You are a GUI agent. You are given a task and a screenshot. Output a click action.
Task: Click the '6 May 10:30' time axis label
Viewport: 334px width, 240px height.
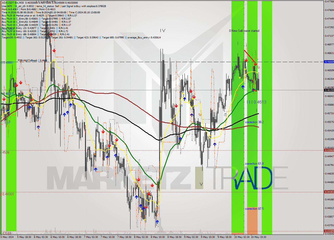coord(57,237)
